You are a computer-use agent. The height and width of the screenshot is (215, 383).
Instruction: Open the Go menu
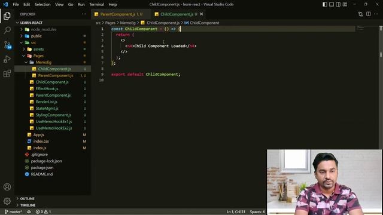tap(71, 4)
